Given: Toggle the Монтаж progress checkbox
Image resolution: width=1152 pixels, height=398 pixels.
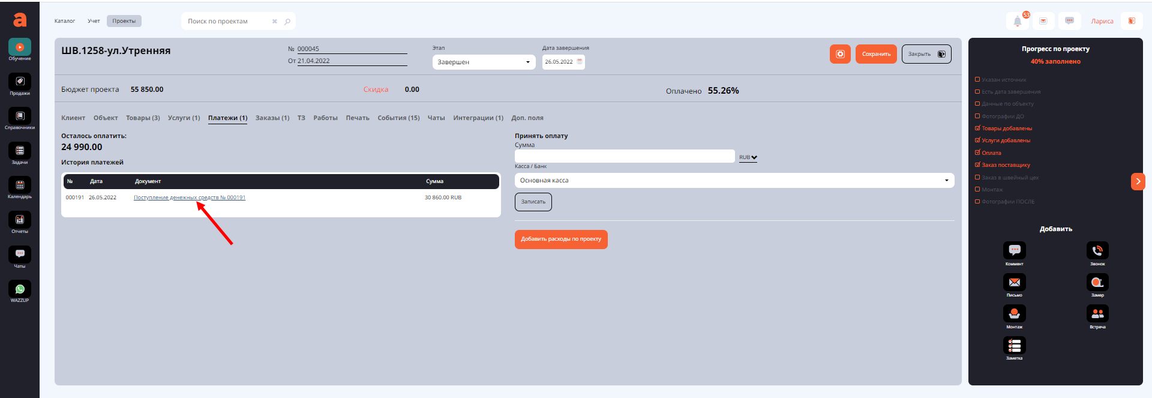Looking at the screenshot, I should [x=977, y=189].
